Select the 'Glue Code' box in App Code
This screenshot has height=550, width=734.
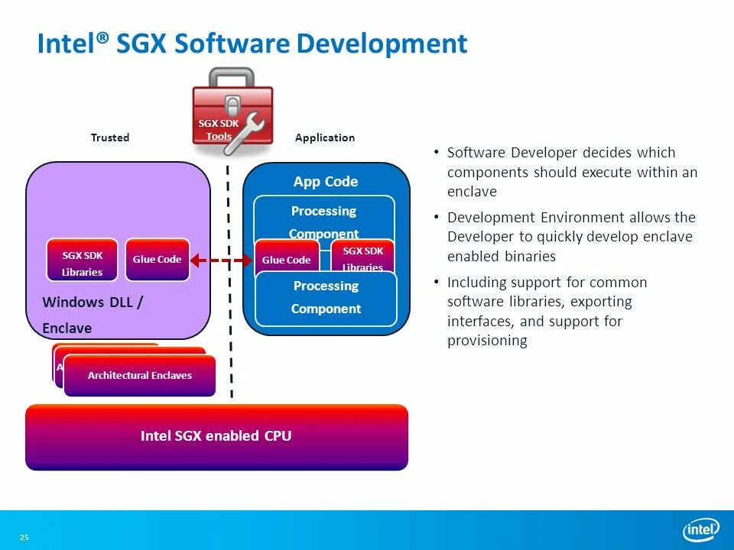tap(287, 257)
